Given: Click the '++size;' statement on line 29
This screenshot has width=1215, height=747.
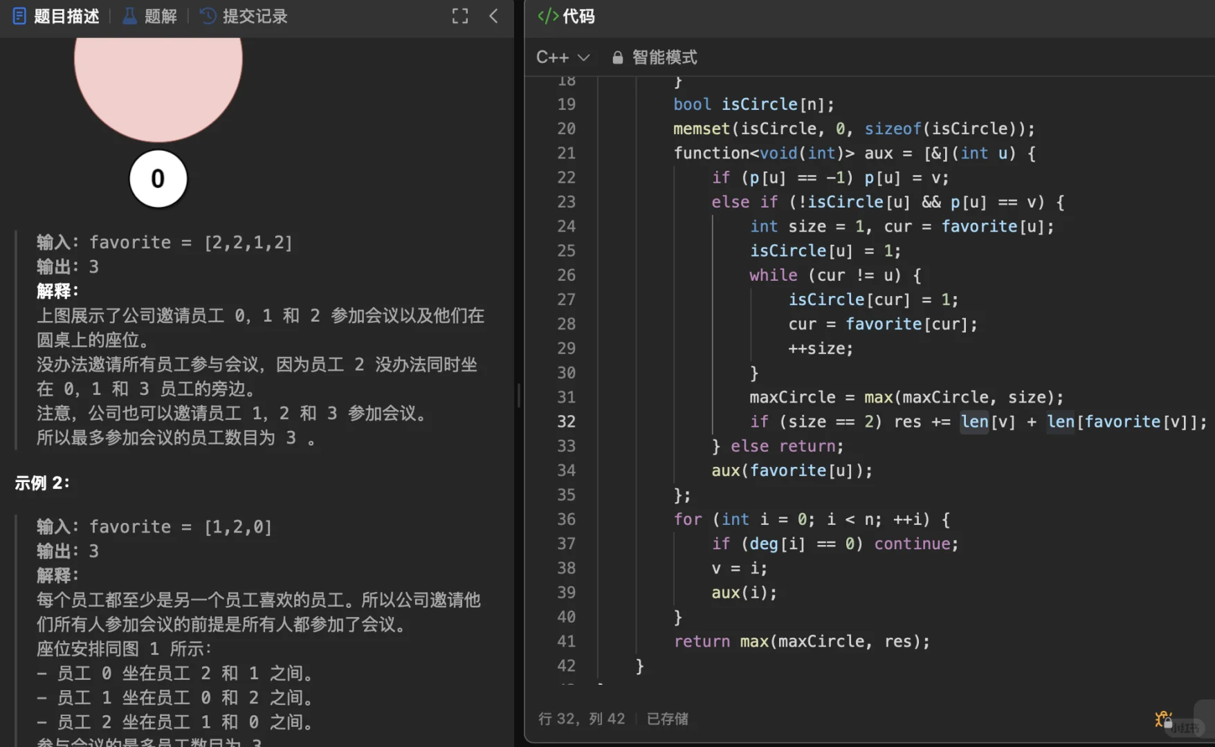Looking at the screenshot, I should pyautogui.click(x=821, y=349).
